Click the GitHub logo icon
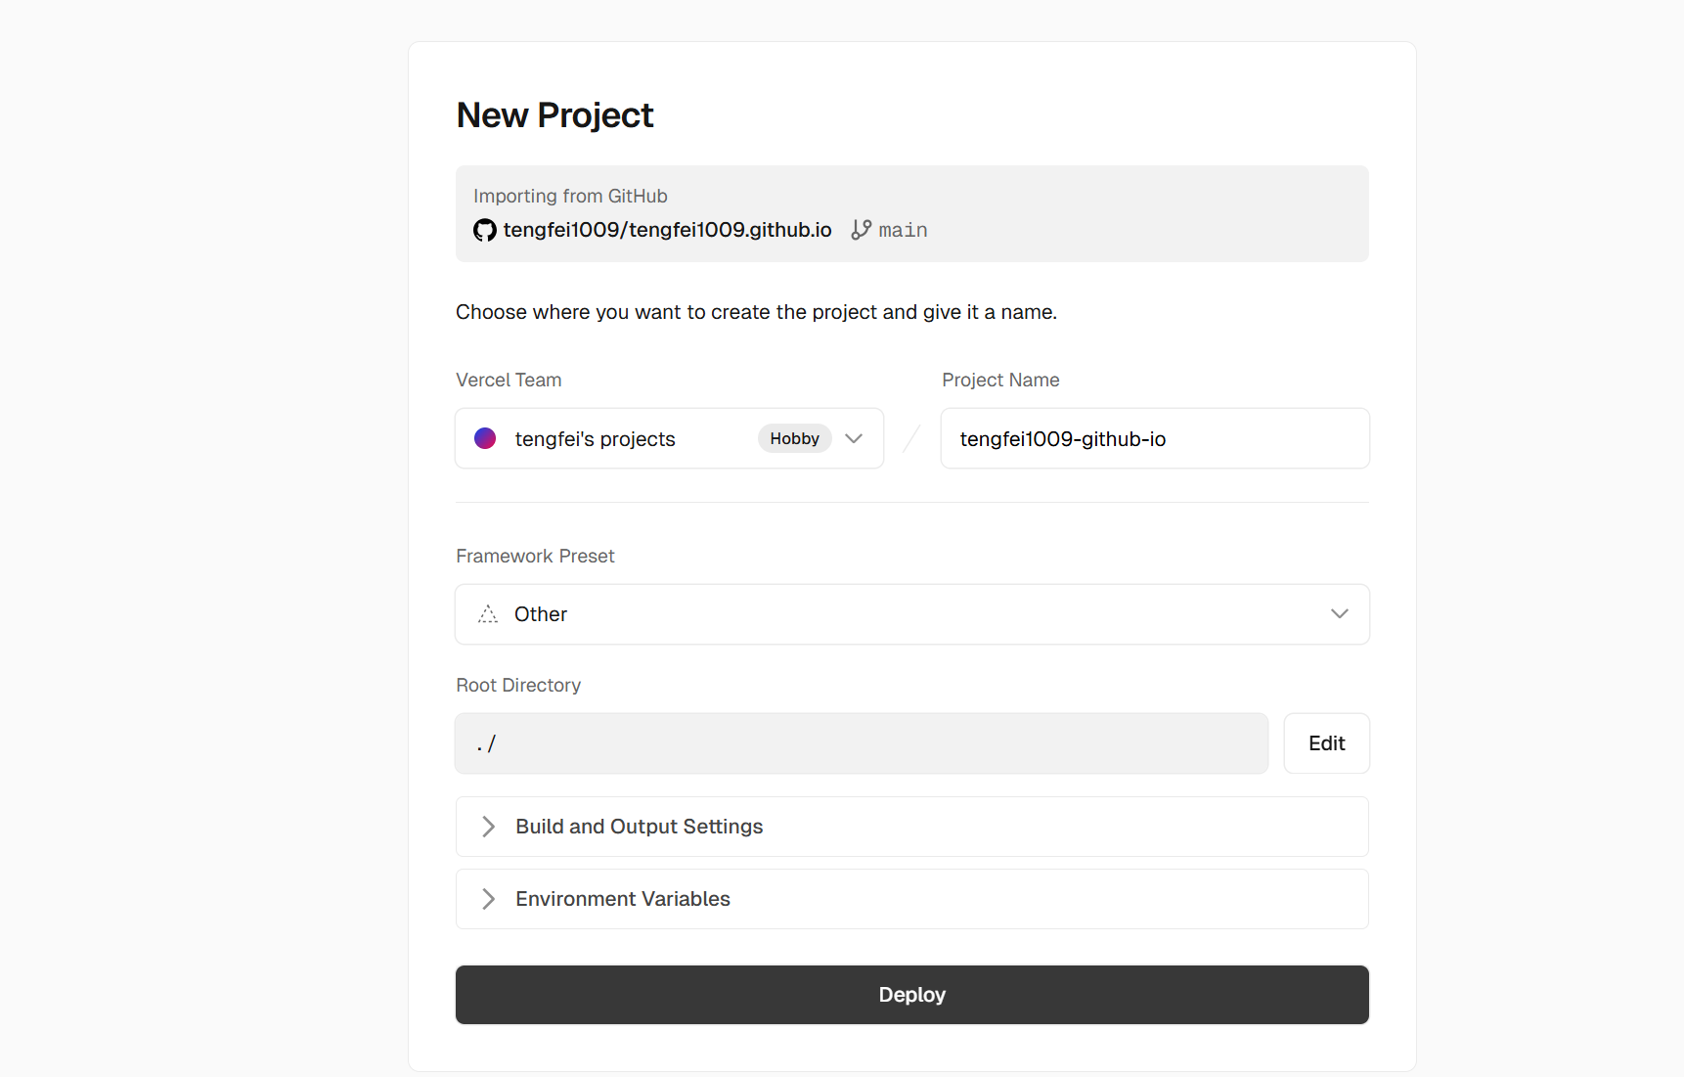Viewport: 1684px width, 1077px height. 485,230
